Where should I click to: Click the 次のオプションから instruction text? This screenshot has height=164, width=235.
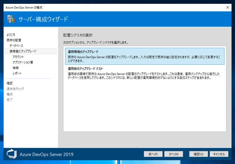pos(95,42)
